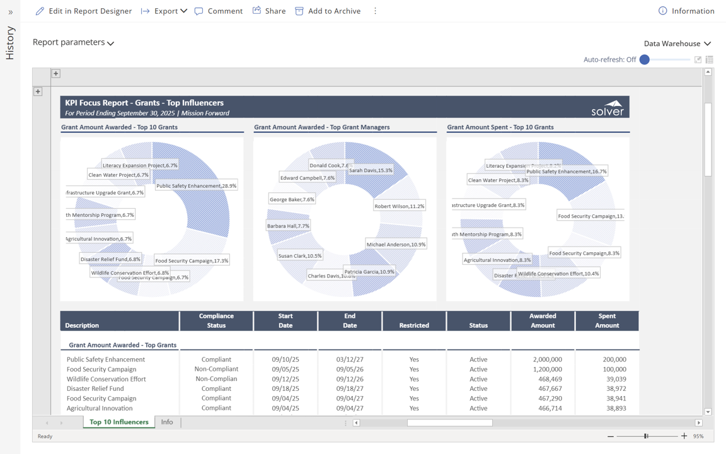This screenshot has height=454, width=726.
Task: Click the vertical scrollbar down arrow
Action: point(708,412)
